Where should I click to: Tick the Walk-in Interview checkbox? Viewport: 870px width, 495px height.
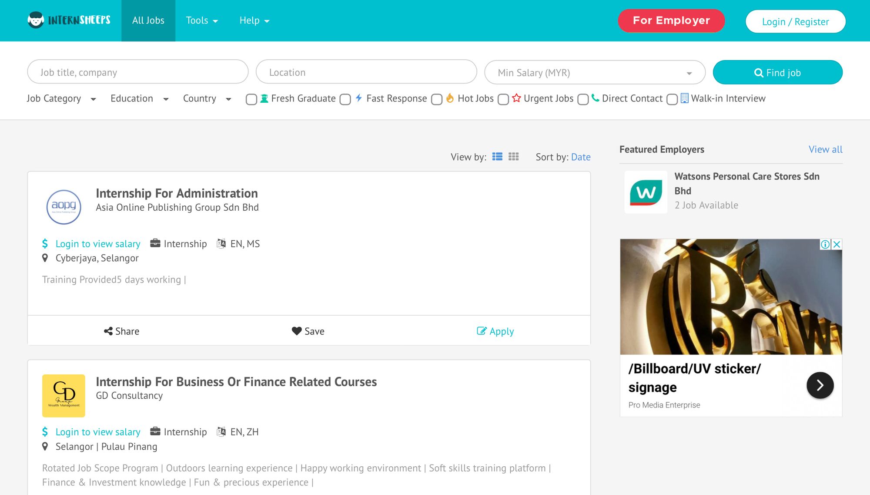(672, 100)
